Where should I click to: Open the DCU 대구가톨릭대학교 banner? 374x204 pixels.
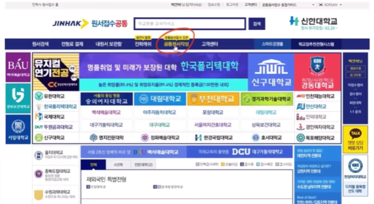click(x=240, y=152)
